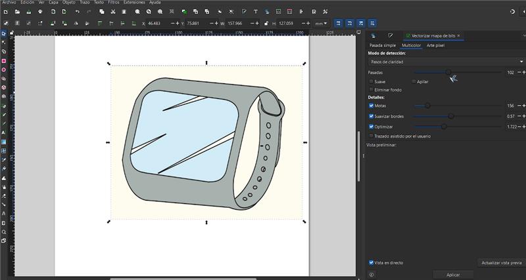Enable the Eliminar fondo checkbox
Screen dimensions: 526x280
[x=371, y=90]
